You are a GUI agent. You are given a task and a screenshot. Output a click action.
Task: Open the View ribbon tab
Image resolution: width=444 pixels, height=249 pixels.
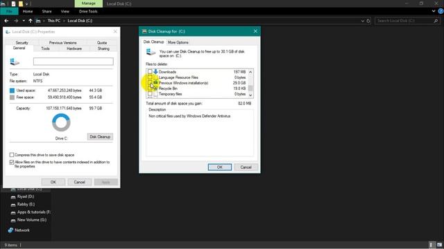65,11
